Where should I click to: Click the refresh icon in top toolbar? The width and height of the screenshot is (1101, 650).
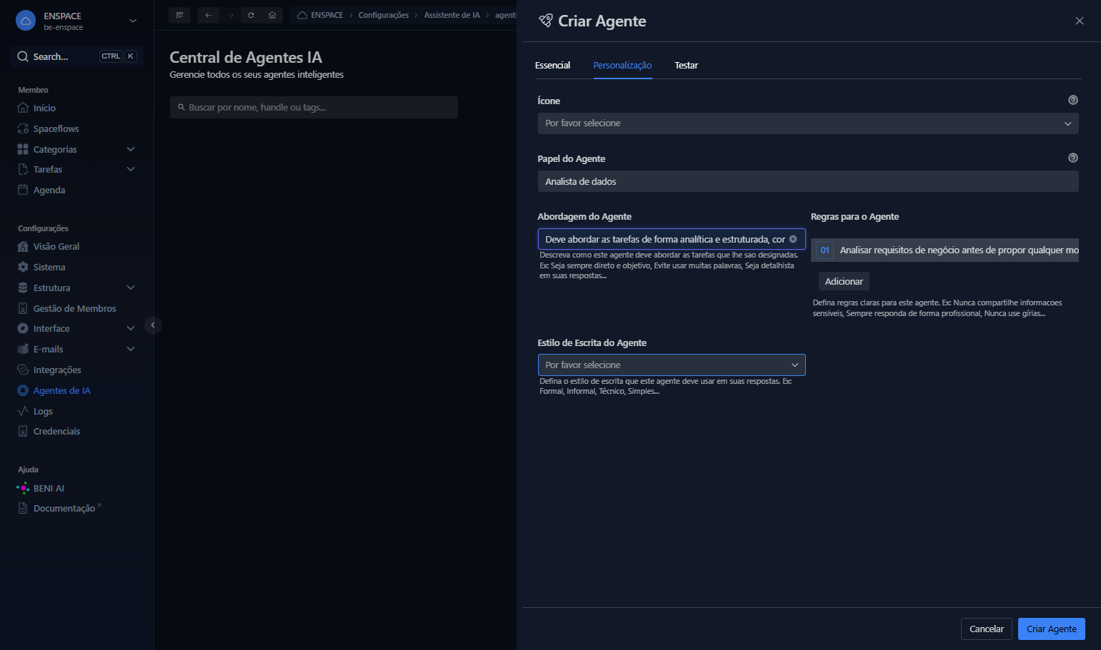251,15
